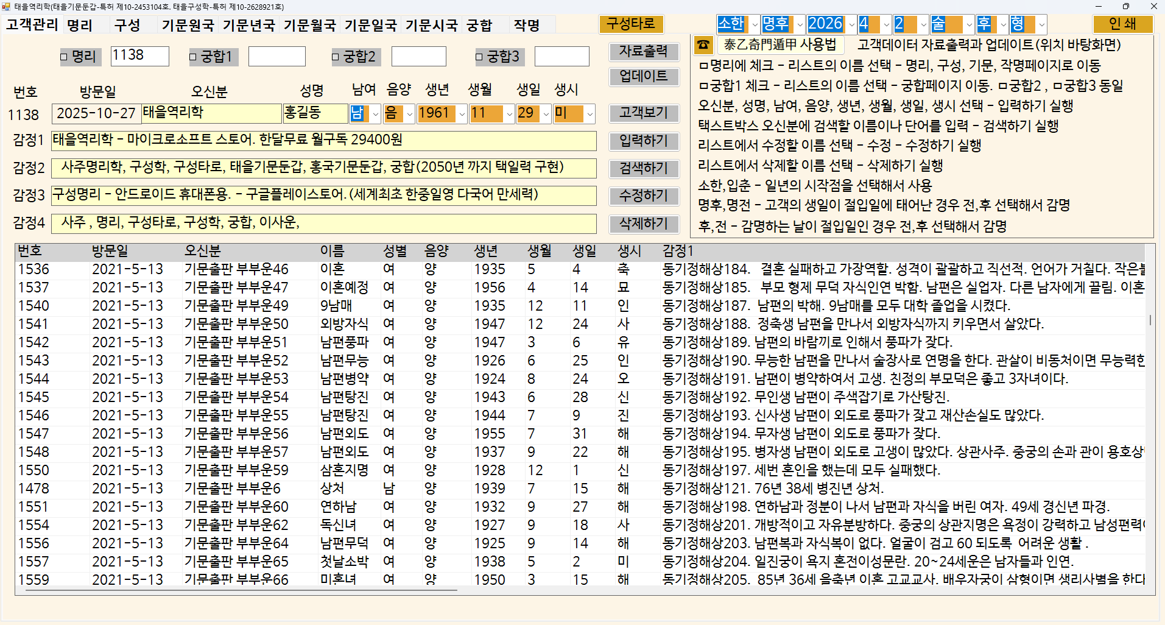Click the customer list horizontal scrollbar
The image size is (1165, 625).
244,590
